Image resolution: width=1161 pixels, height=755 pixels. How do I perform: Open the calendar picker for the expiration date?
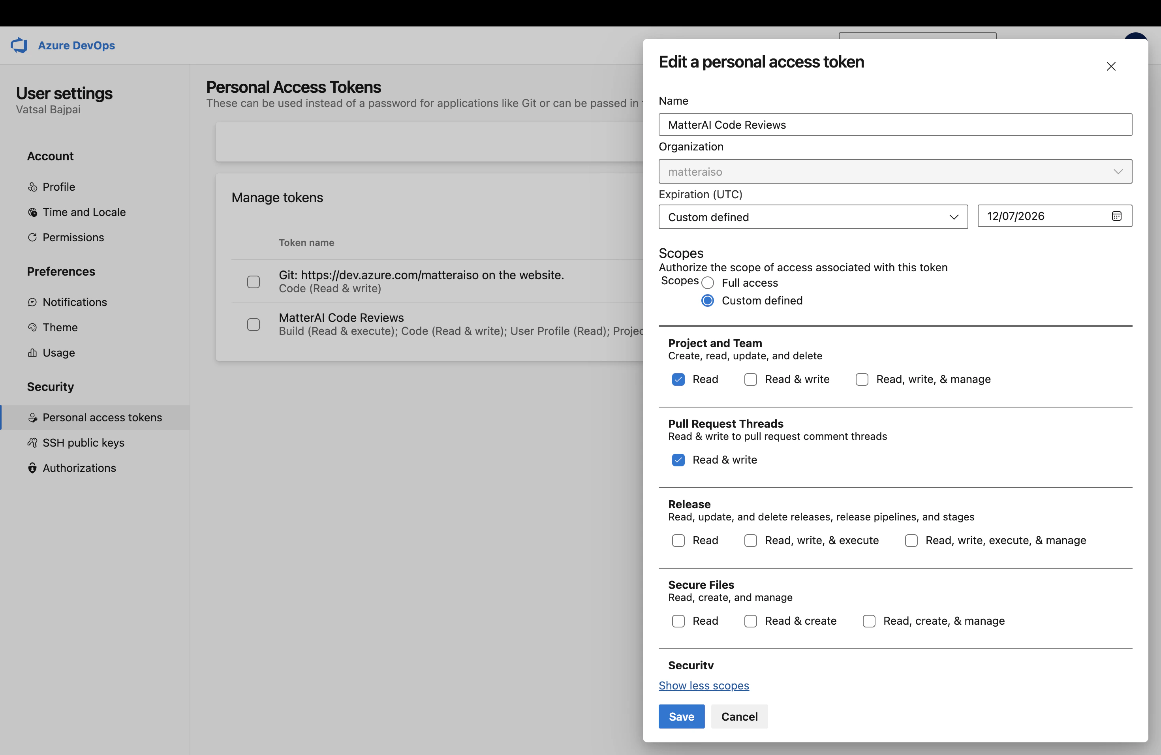pyautogui.click(x=1117, y=216)
